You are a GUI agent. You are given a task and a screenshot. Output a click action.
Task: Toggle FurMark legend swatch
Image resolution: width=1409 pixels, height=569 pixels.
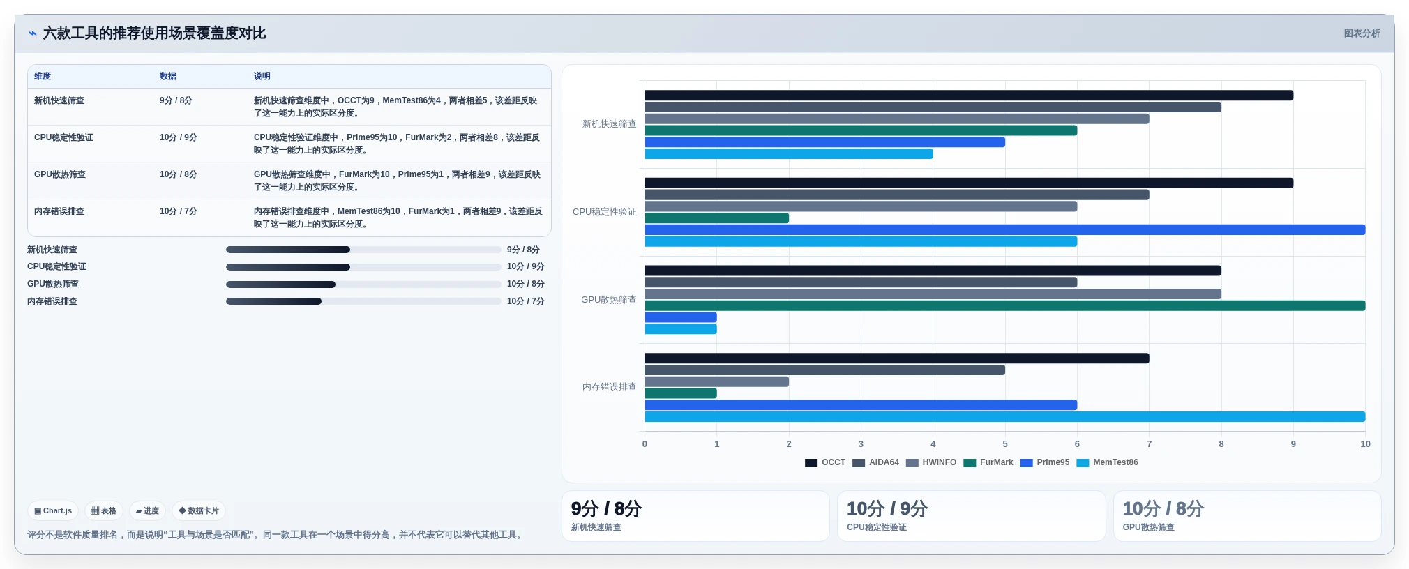pyautogui.click(x=970, y=462)
